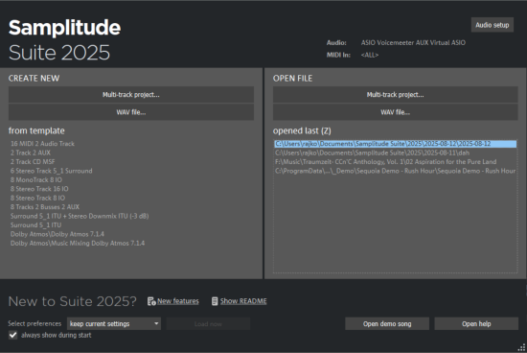This screenshot has width=527, height=353.
Task: Click the New features document icon
Action: point(151,301)
